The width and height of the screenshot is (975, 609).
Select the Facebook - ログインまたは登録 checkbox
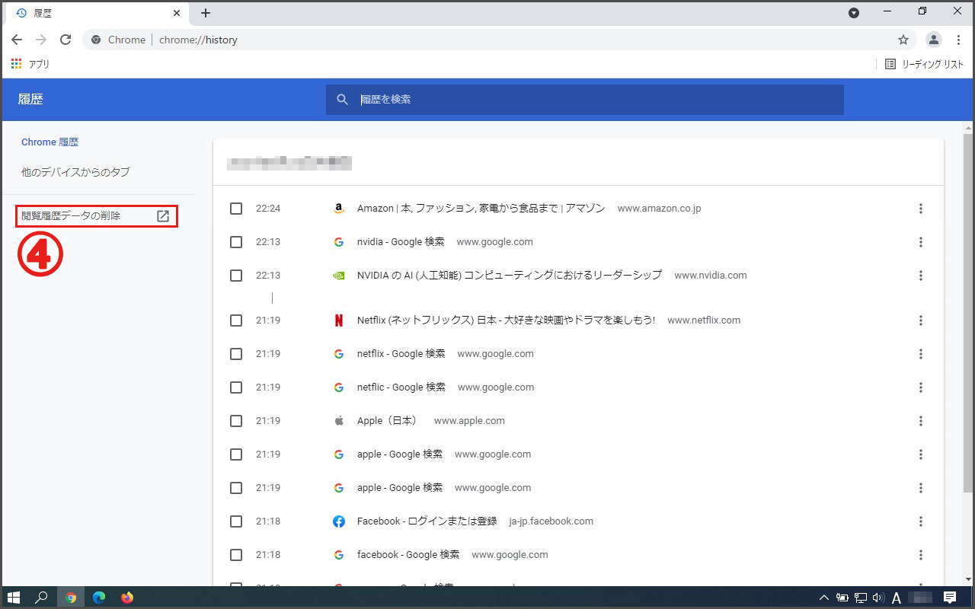pos(236,521)
